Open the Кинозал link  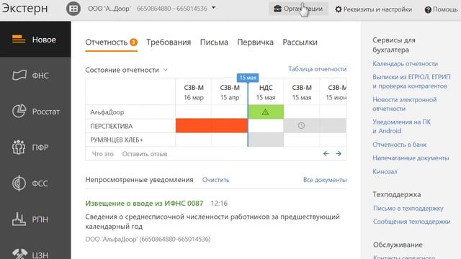pyautogui.click(x=385, y=171)
